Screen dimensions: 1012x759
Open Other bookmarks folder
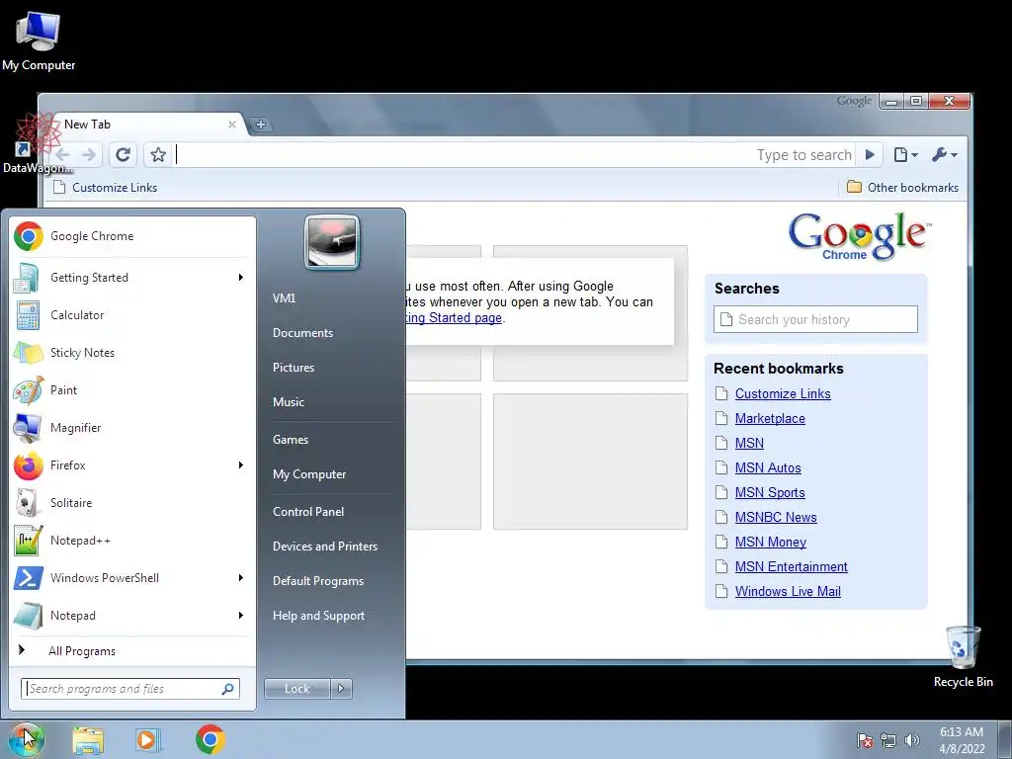(902, 188)
